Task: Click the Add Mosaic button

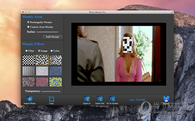Action: pos(52,37)
